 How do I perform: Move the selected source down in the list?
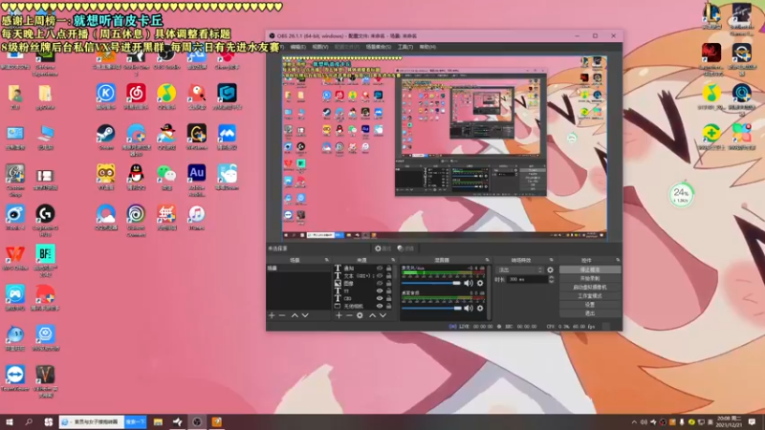pos(383,315)
